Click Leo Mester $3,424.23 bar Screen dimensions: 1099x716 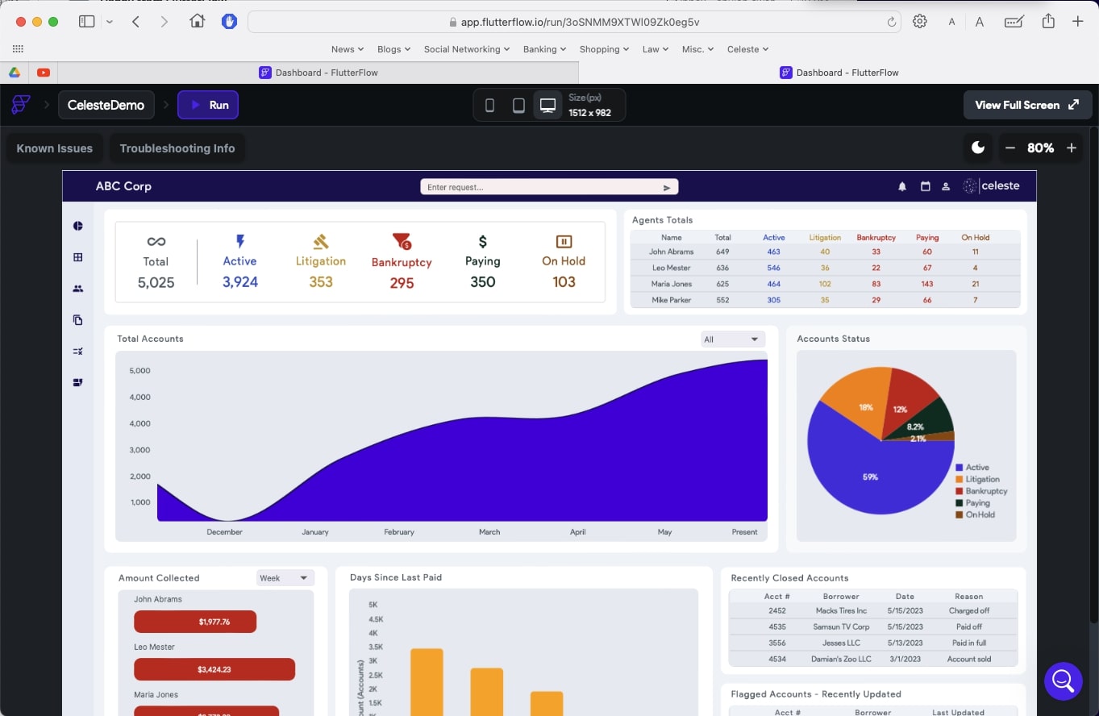click(214, 669)
